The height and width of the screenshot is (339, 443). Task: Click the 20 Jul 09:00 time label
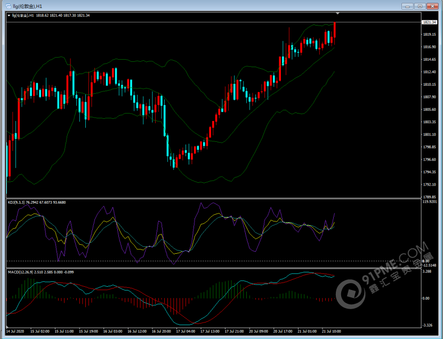(259, 331)
